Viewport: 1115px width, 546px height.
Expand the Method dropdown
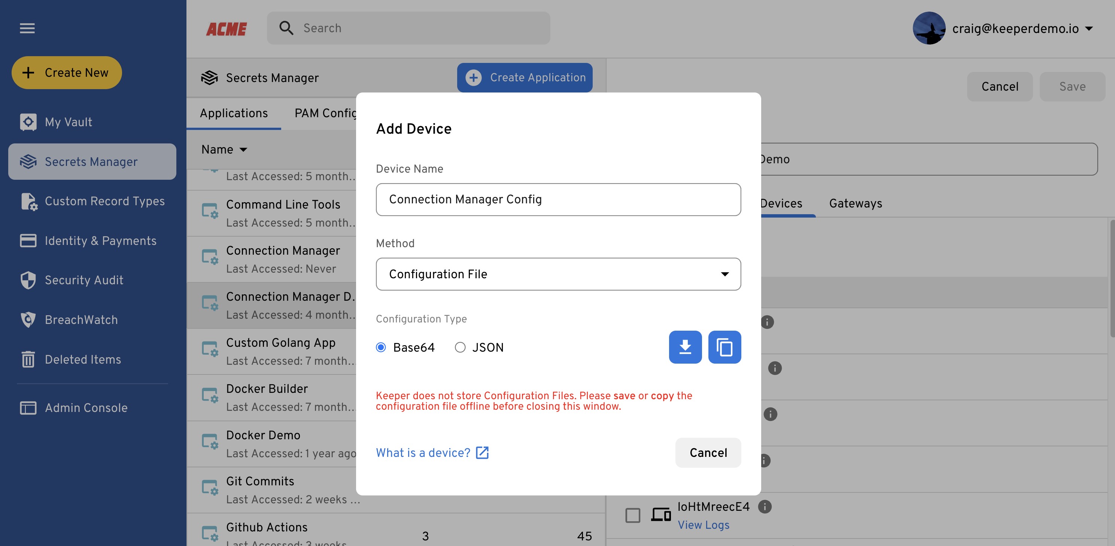click(x=558, y=274)
